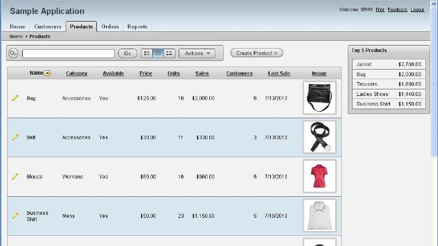
Task: Click the Go search button
Action: coord(128,53)
